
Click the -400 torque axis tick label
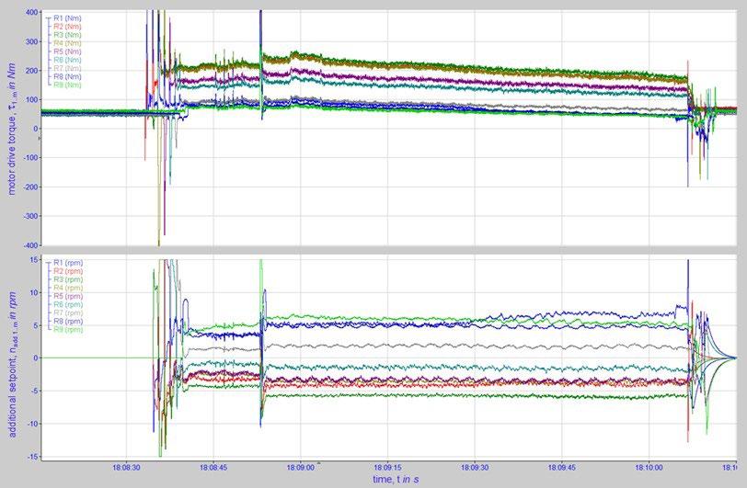(x=31, y=245)
